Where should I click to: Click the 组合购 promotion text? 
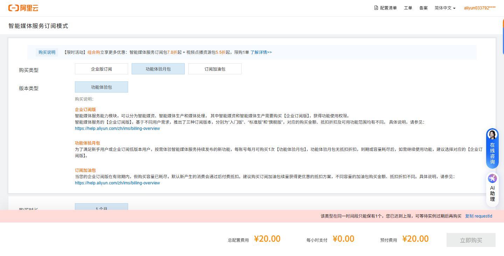point(94,52)
